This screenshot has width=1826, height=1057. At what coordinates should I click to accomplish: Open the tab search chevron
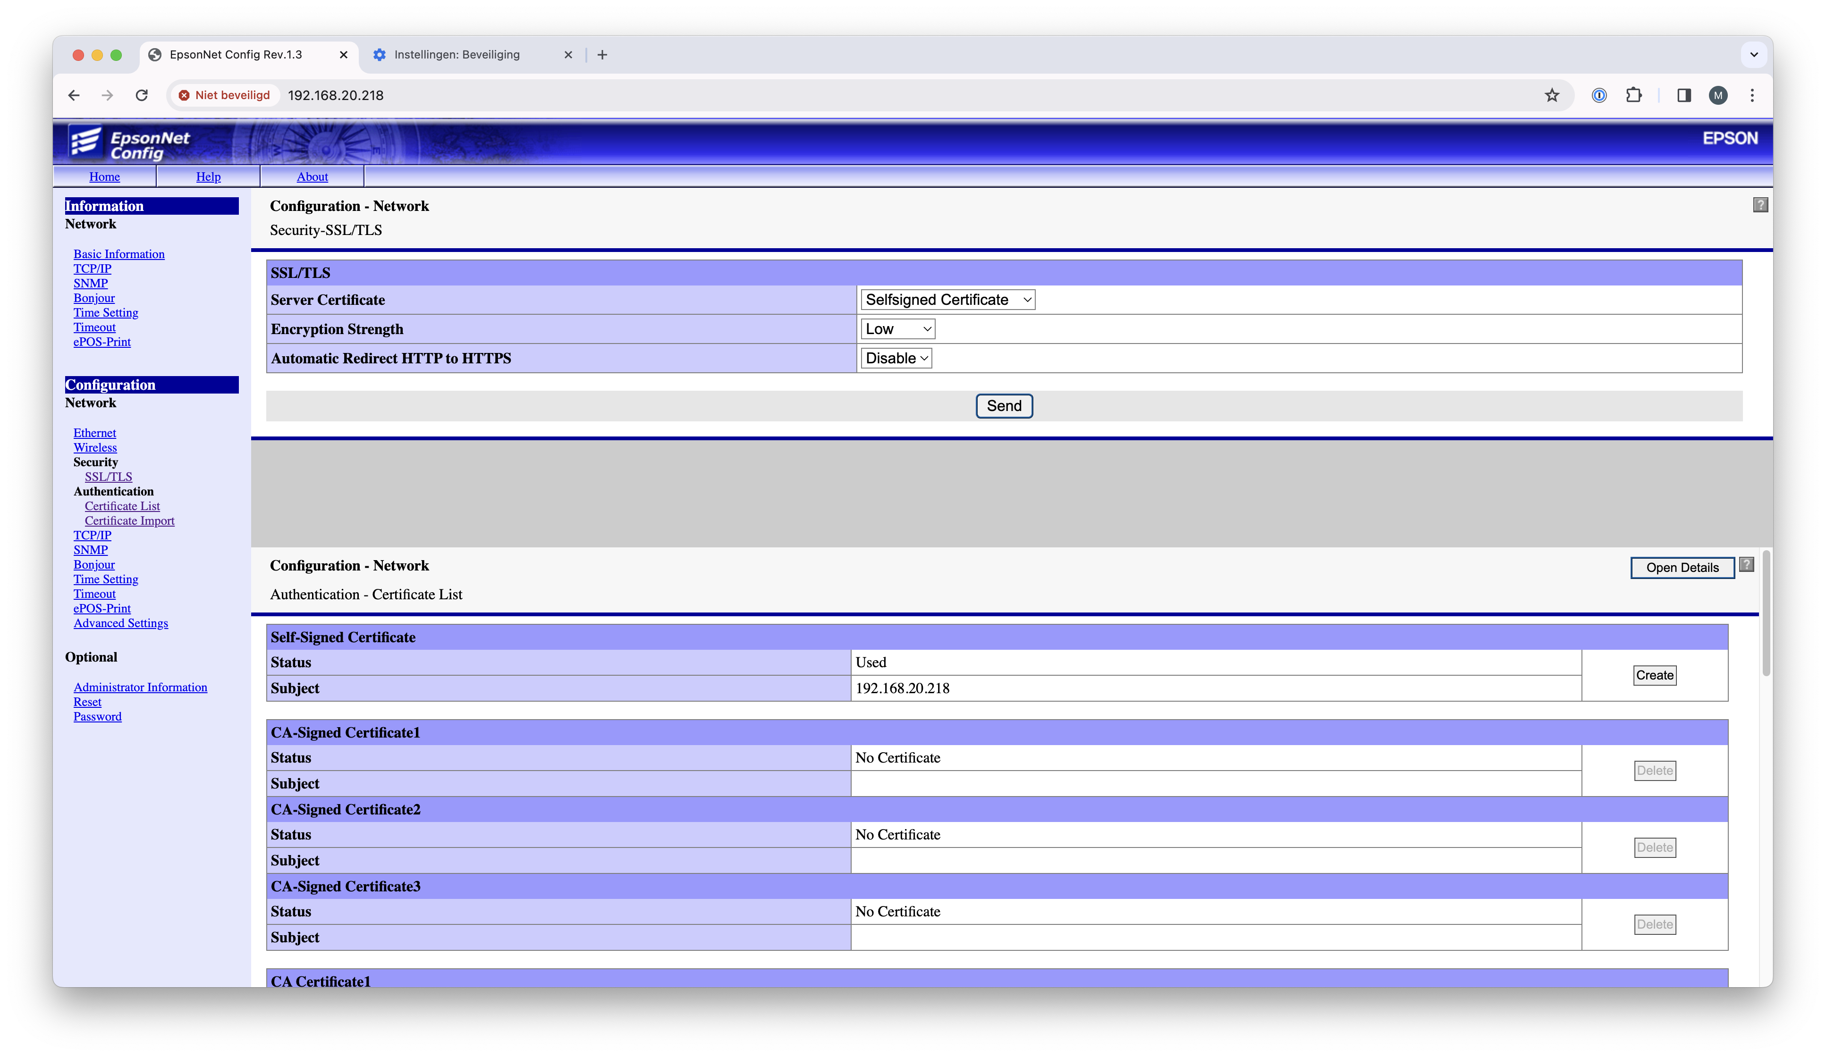point(1754,54)
